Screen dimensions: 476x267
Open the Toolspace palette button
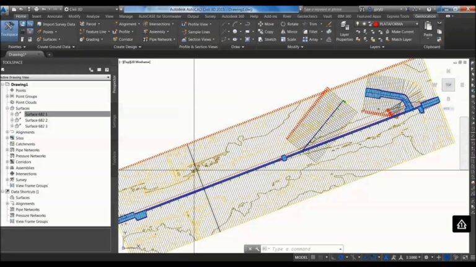[x=9, y=30]
